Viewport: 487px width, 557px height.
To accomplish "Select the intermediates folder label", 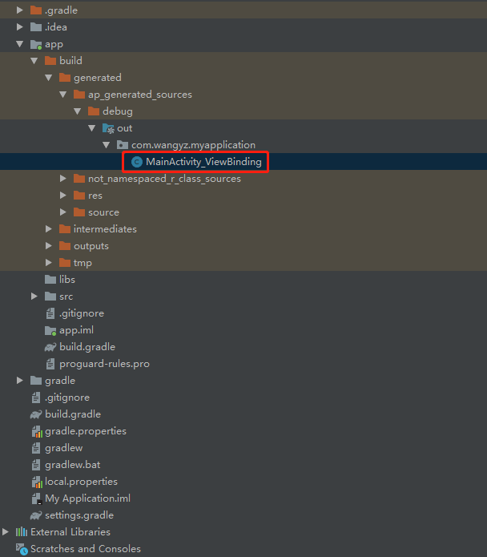I will coord(105,229).
